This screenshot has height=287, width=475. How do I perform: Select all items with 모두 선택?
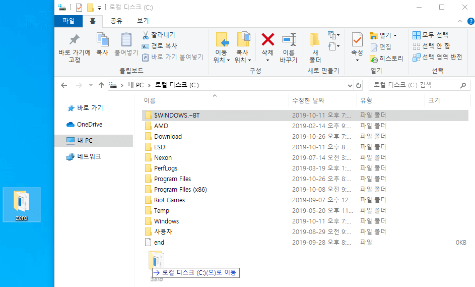[431, 35]
